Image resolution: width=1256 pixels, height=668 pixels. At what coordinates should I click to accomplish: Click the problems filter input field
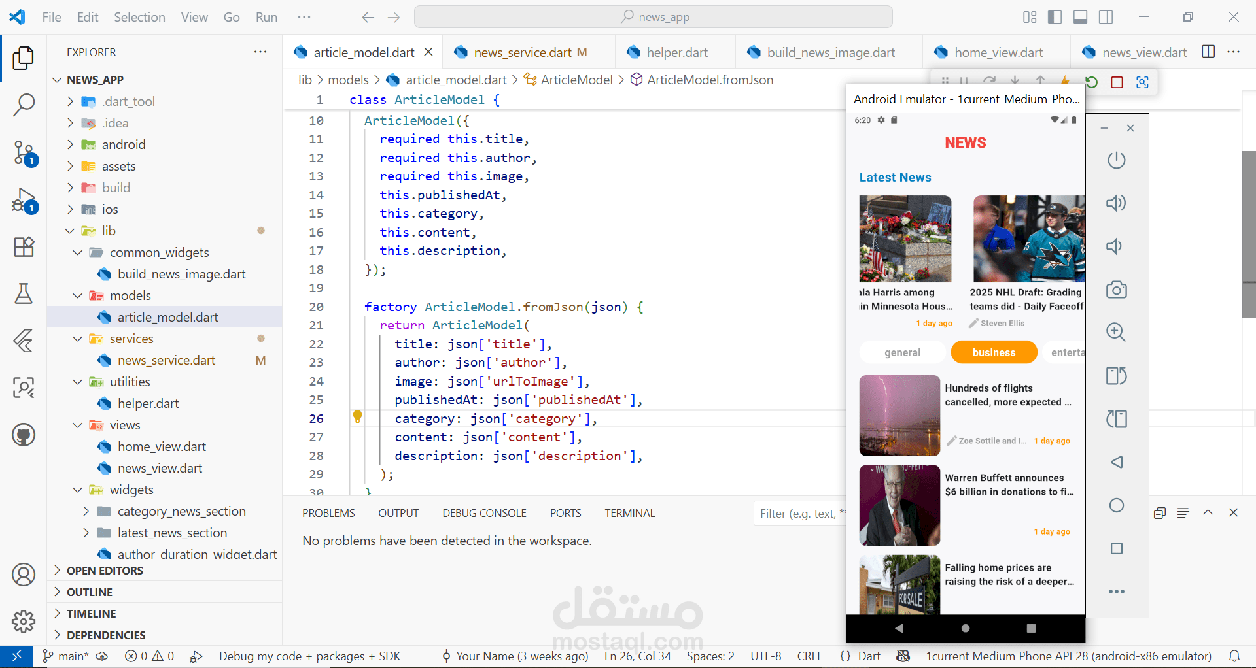coord(800,514)
